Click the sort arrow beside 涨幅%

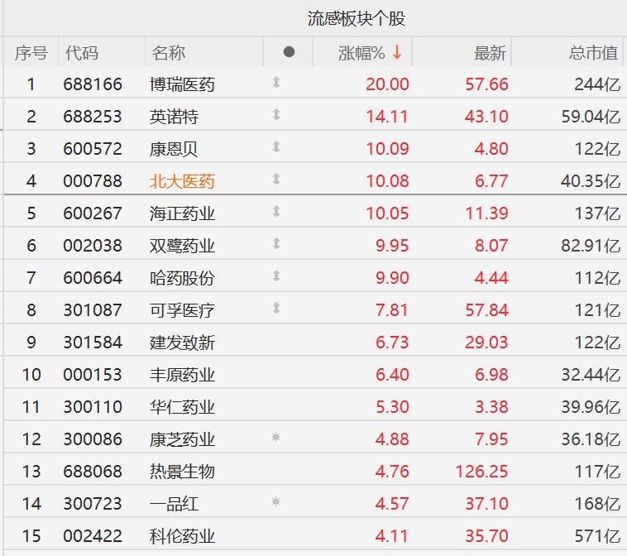click(397, 52)
